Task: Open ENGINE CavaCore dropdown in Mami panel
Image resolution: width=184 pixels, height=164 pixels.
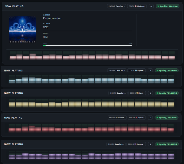Action: 118,93
